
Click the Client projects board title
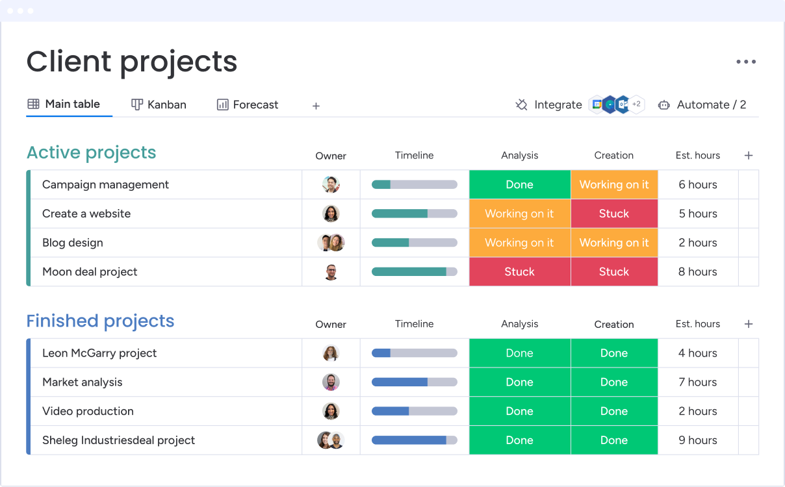[x=132, y=61]
